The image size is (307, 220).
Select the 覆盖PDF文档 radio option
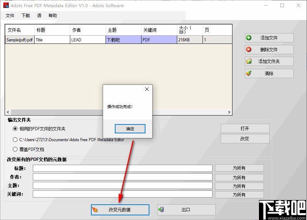[15, 149]
